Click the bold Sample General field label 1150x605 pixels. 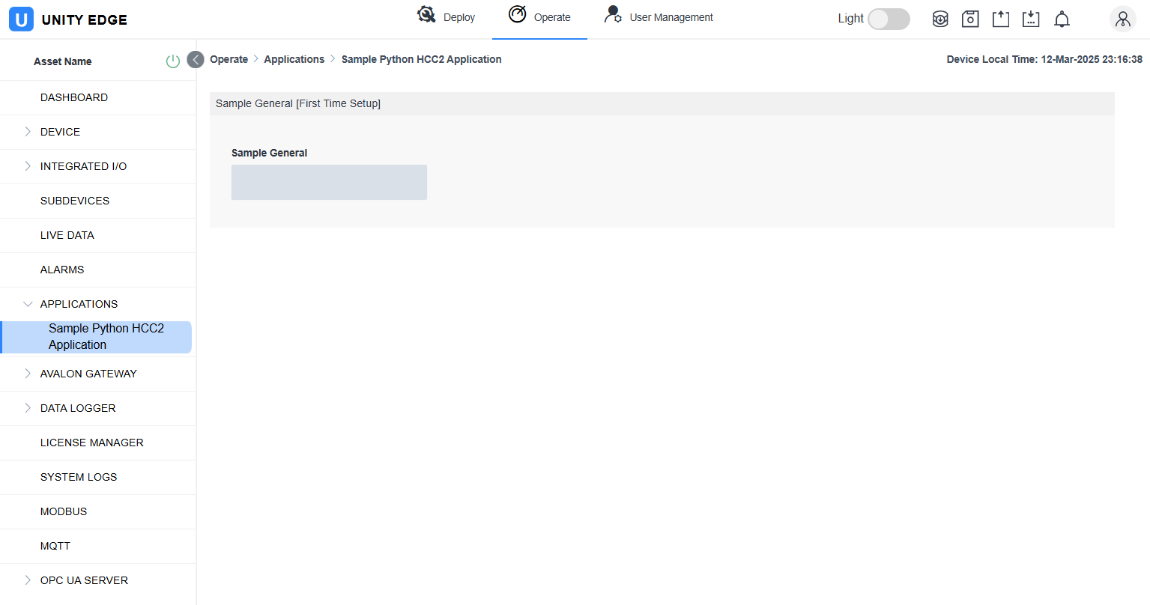point(270,153)
